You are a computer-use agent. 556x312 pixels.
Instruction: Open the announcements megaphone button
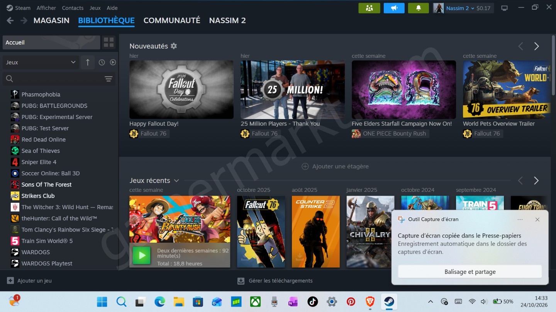click(x=394, y=8)
